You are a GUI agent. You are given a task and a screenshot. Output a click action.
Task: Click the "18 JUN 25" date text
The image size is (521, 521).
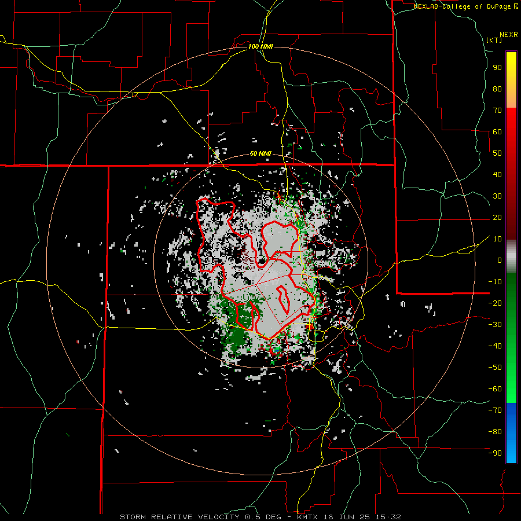click(x=348, y=517)
